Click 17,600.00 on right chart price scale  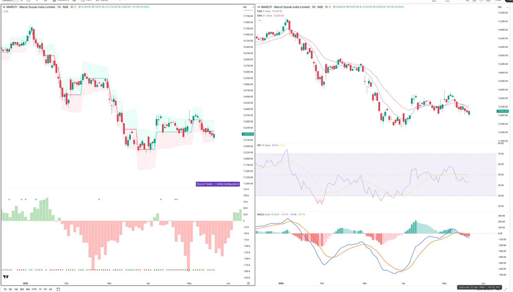[x=502, y=13]
